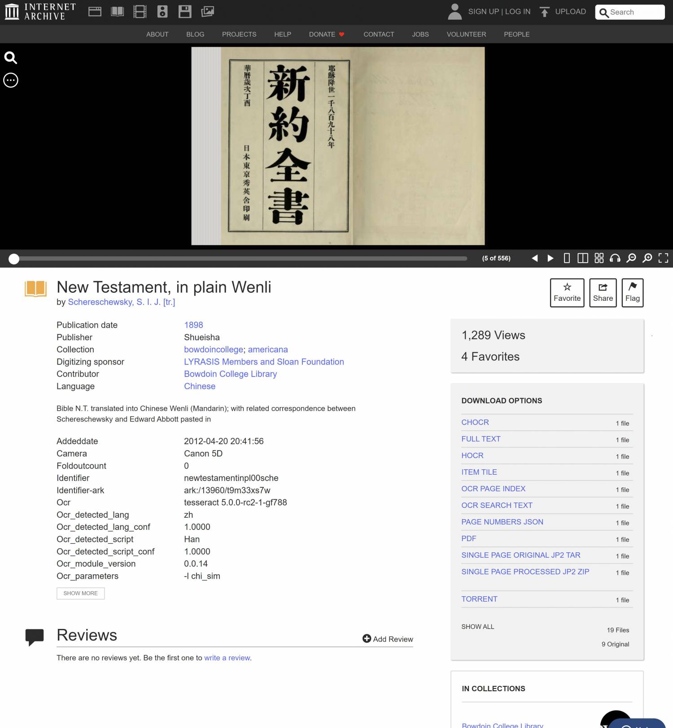Viewport: 673px width, 728px height.
Task: Click the Upload arrow icon
Action: 544,12
